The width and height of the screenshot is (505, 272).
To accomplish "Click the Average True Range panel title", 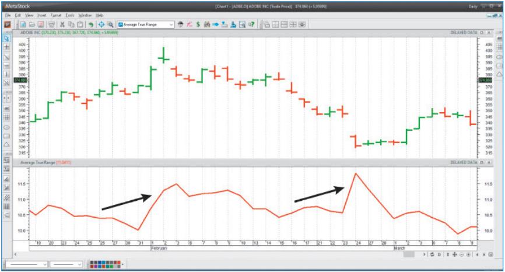I will (x=37, y=162).
